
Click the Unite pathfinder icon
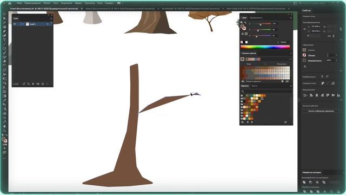[x=304, y=182]
